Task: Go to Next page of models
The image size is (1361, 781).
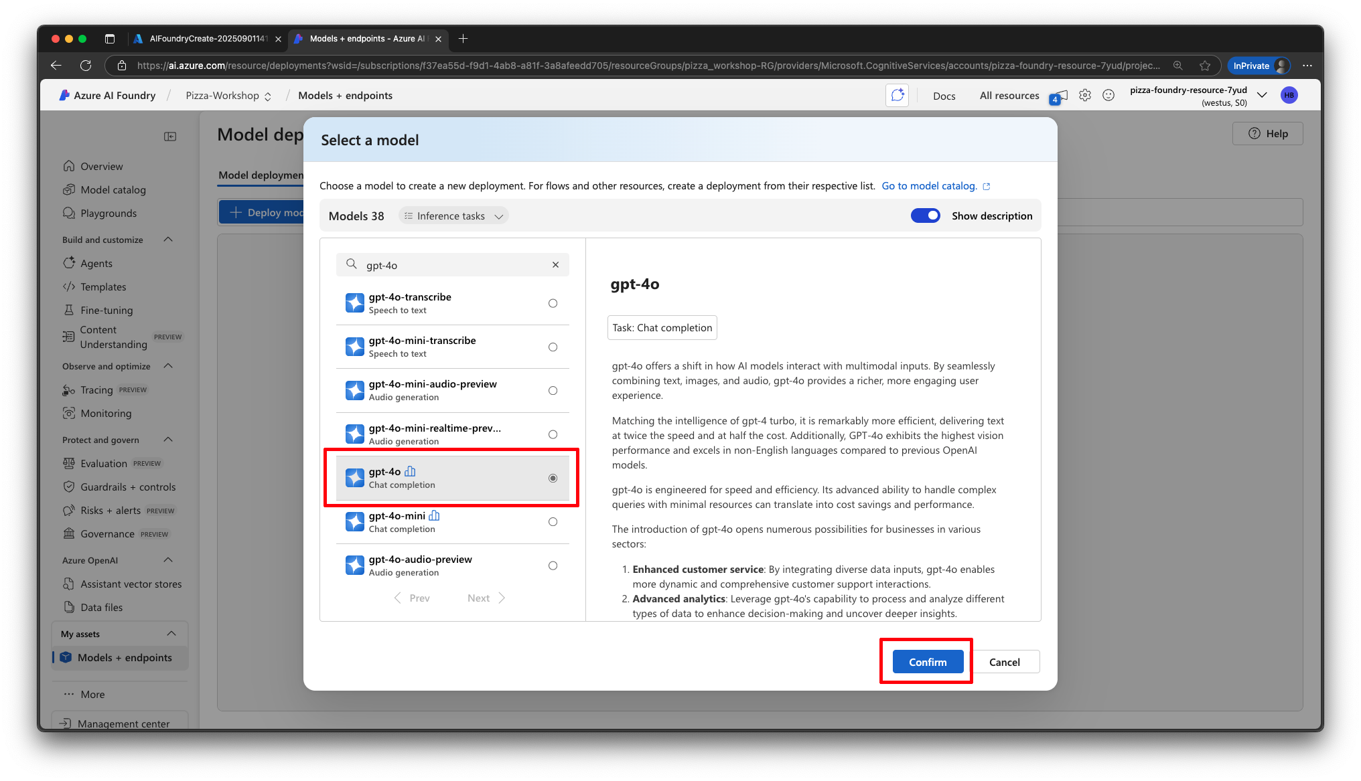Action: (x=486, y=598)
